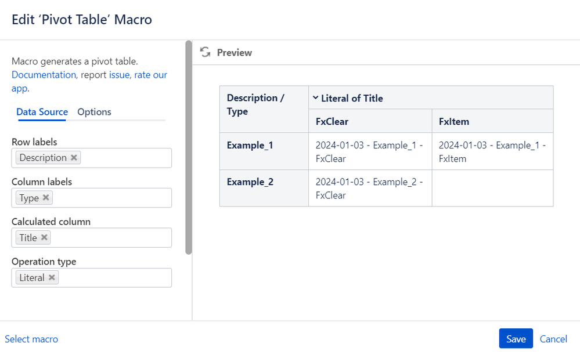Remove the Title tag from Calculated column
580x352 pixels.
tap(44, 238)
